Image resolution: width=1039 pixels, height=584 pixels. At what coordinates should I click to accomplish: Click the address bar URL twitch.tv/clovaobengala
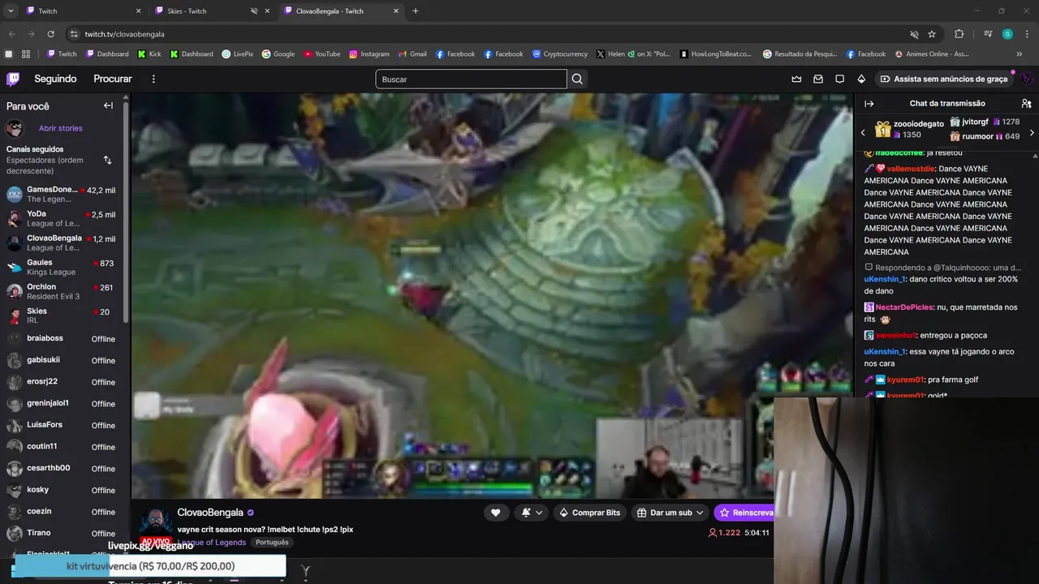pos(125,34)
